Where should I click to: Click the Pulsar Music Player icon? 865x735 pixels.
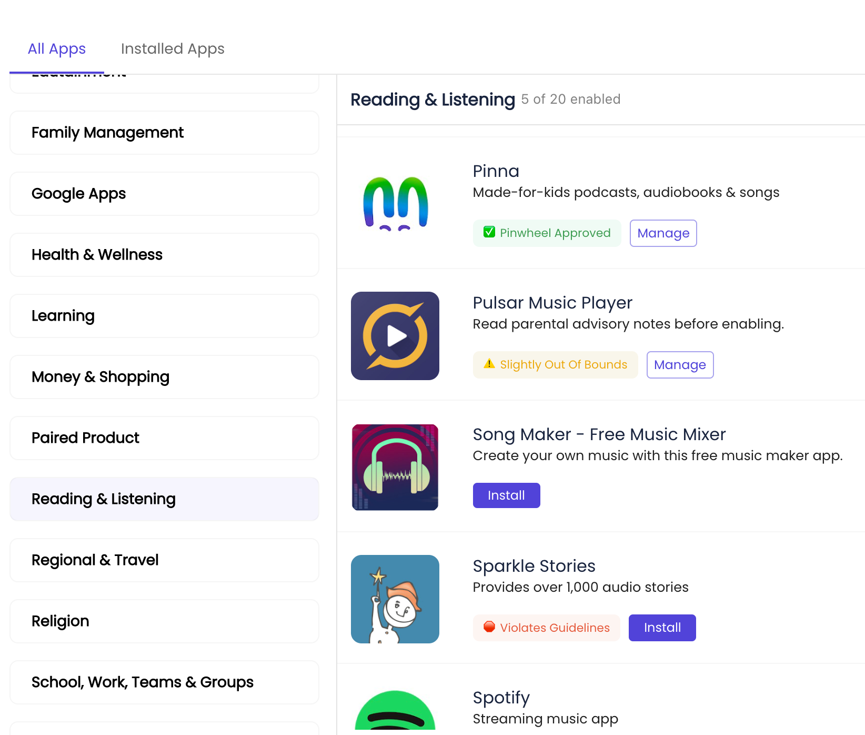[395, 336]
